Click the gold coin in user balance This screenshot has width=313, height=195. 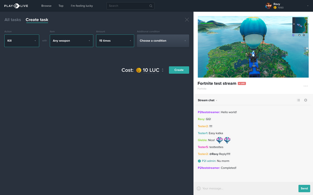[275, 8]
